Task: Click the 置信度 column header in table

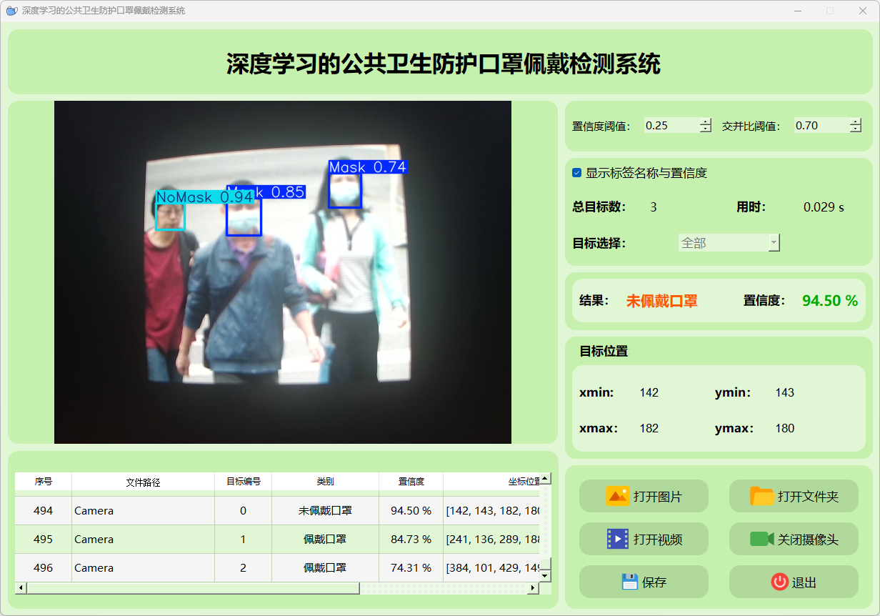Action: click(411, 482)
